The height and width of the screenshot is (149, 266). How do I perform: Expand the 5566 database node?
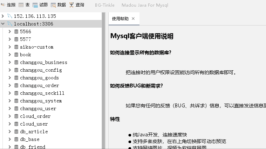[10, 31]
